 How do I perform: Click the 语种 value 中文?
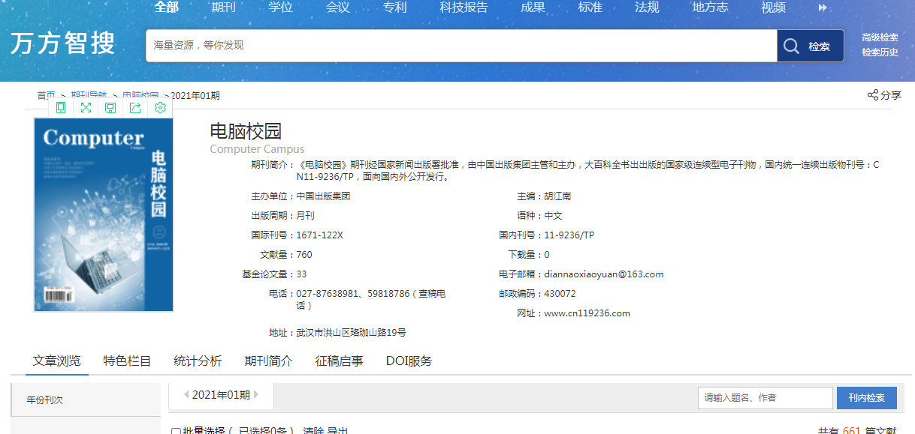click(x=554, y=216)
